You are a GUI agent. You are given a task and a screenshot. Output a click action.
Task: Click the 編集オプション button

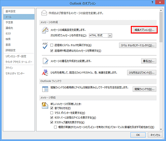(144, 30)
